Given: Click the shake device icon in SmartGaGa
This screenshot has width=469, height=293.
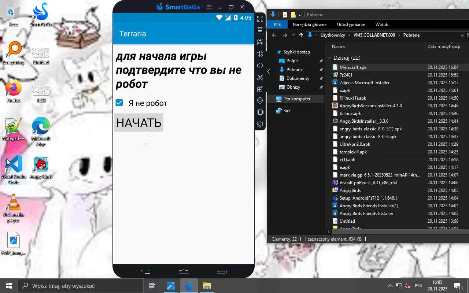Looking at the screenshot, I should (260, 112).
